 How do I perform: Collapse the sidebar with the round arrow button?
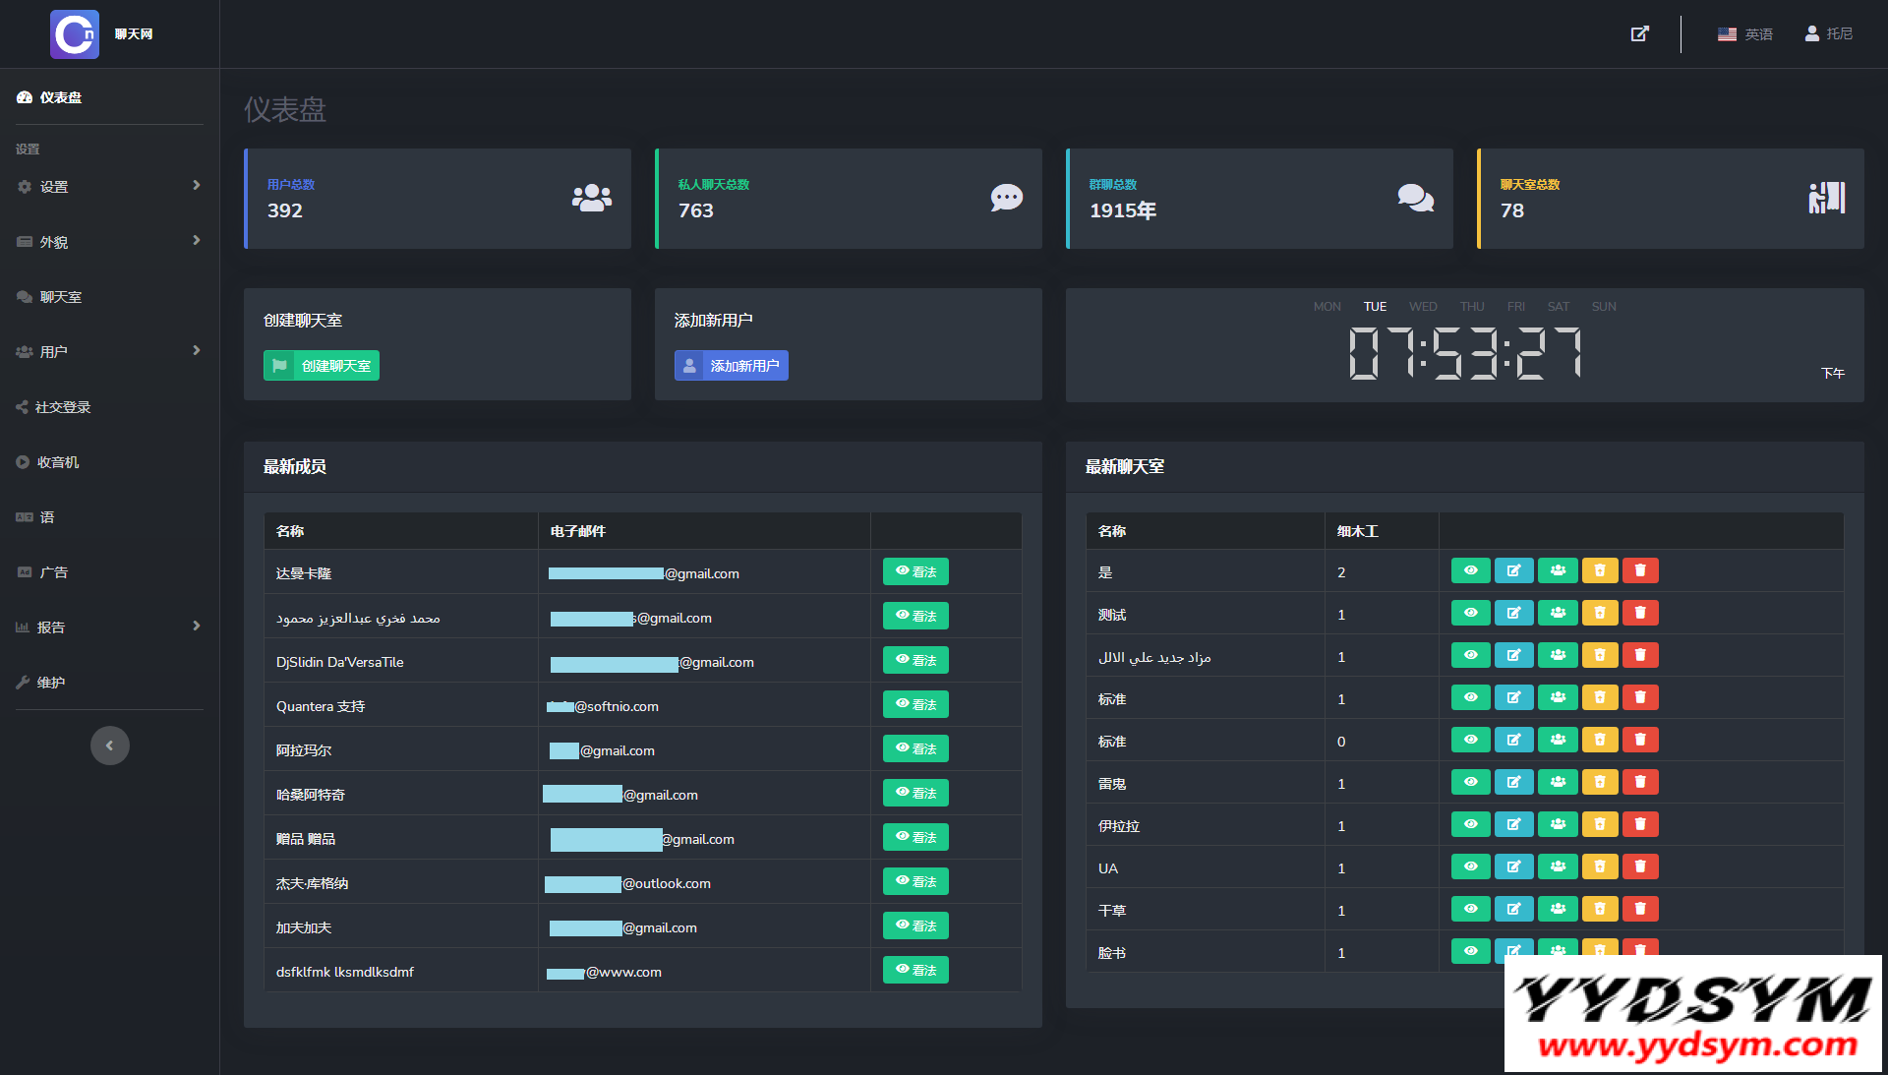coord(110,746)
